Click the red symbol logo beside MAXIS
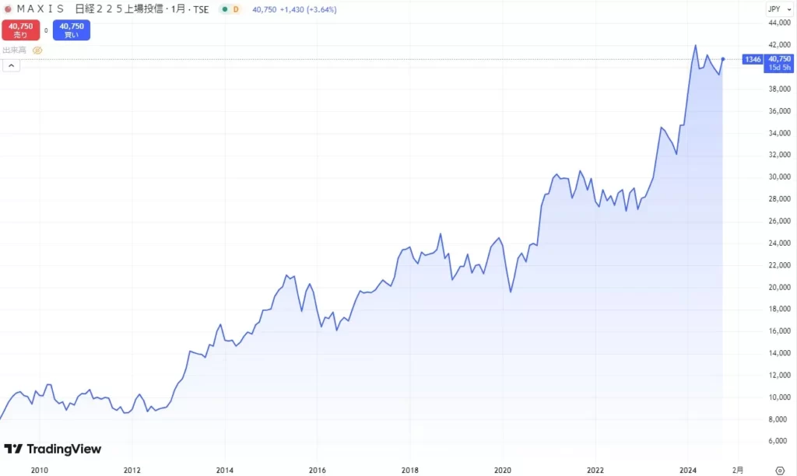Image resolution: width=797 pixels, height=476 pixels. point(8,9)
